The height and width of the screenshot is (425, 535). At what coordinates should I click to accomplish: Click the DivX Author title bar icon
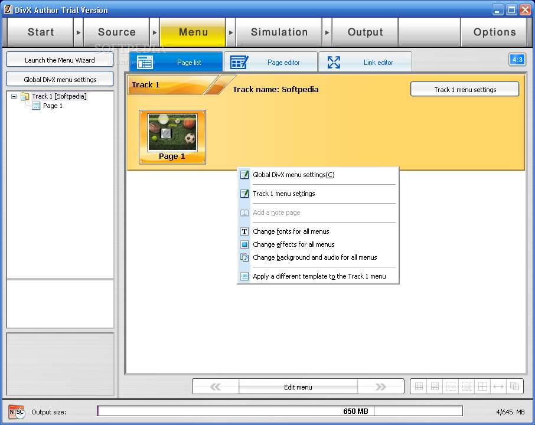coord(8,9)
